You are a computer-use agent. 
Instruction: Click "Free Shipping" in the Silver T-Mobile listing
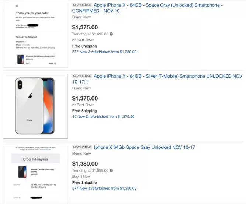84,111
